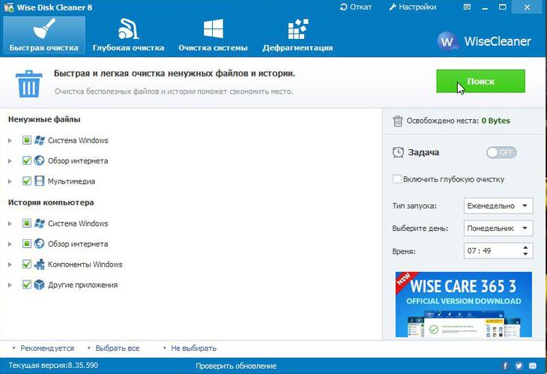
Task: Expand Система Windows under История компьютера
Action: pos(10,223)
